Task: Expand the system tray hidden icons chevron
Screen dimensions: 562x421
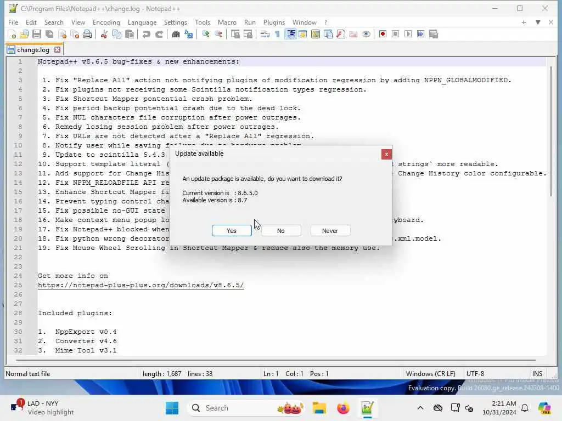Action: point(420,408)
